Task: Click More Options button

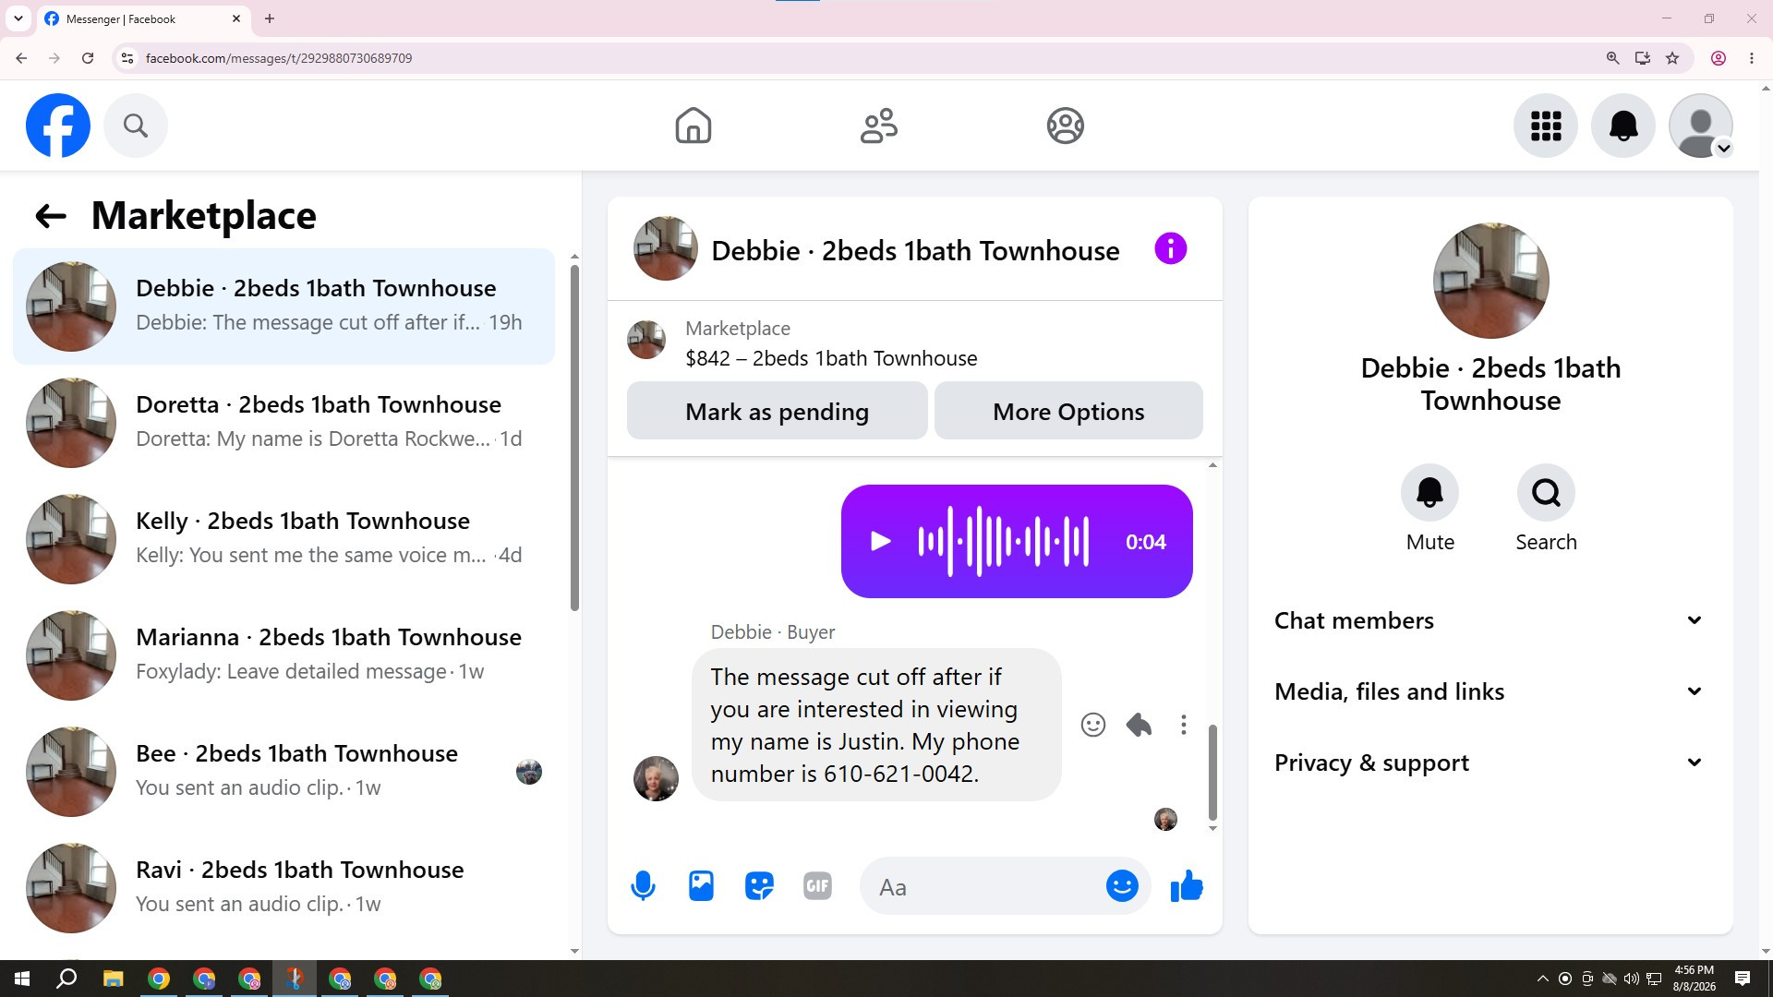Action: pos(1068,411)
